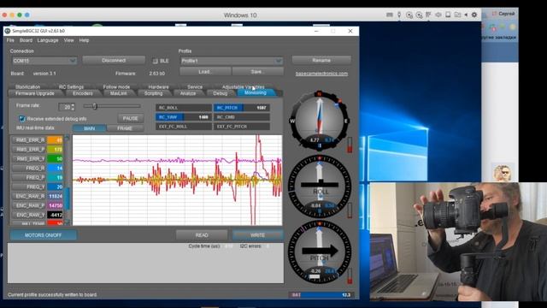The width and height of the screenshot is (547, 308).
Task: Toggle ENC_RAW_P graph variable
Action: tap(29, 205)
